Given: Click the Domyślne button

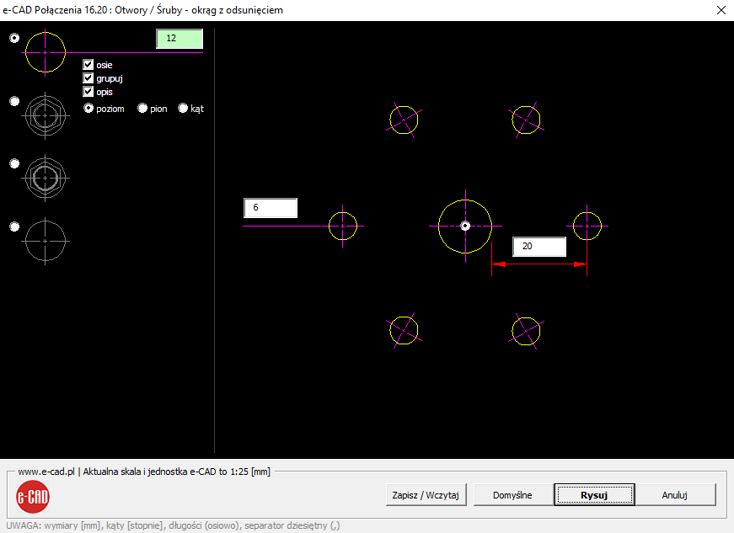Looking at the screenshot, I should click(x=512, y=495).
